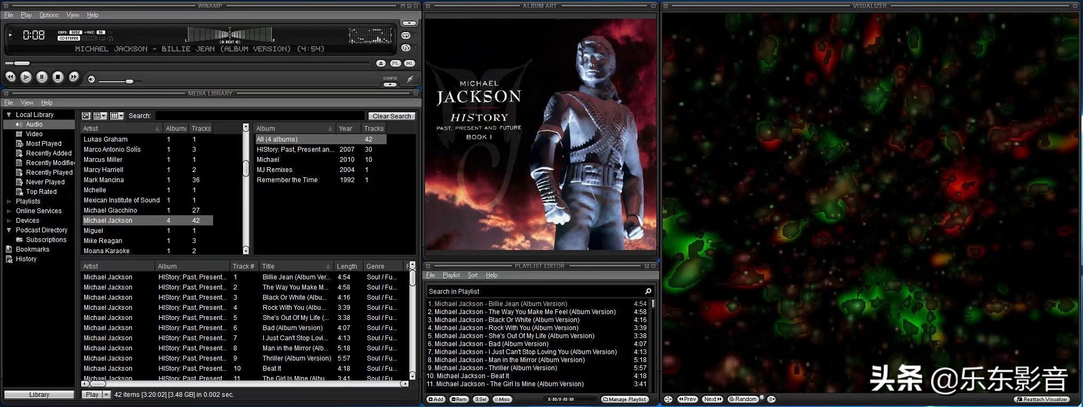
Task: Open the Most Played smart view
Action: point(44,144)
